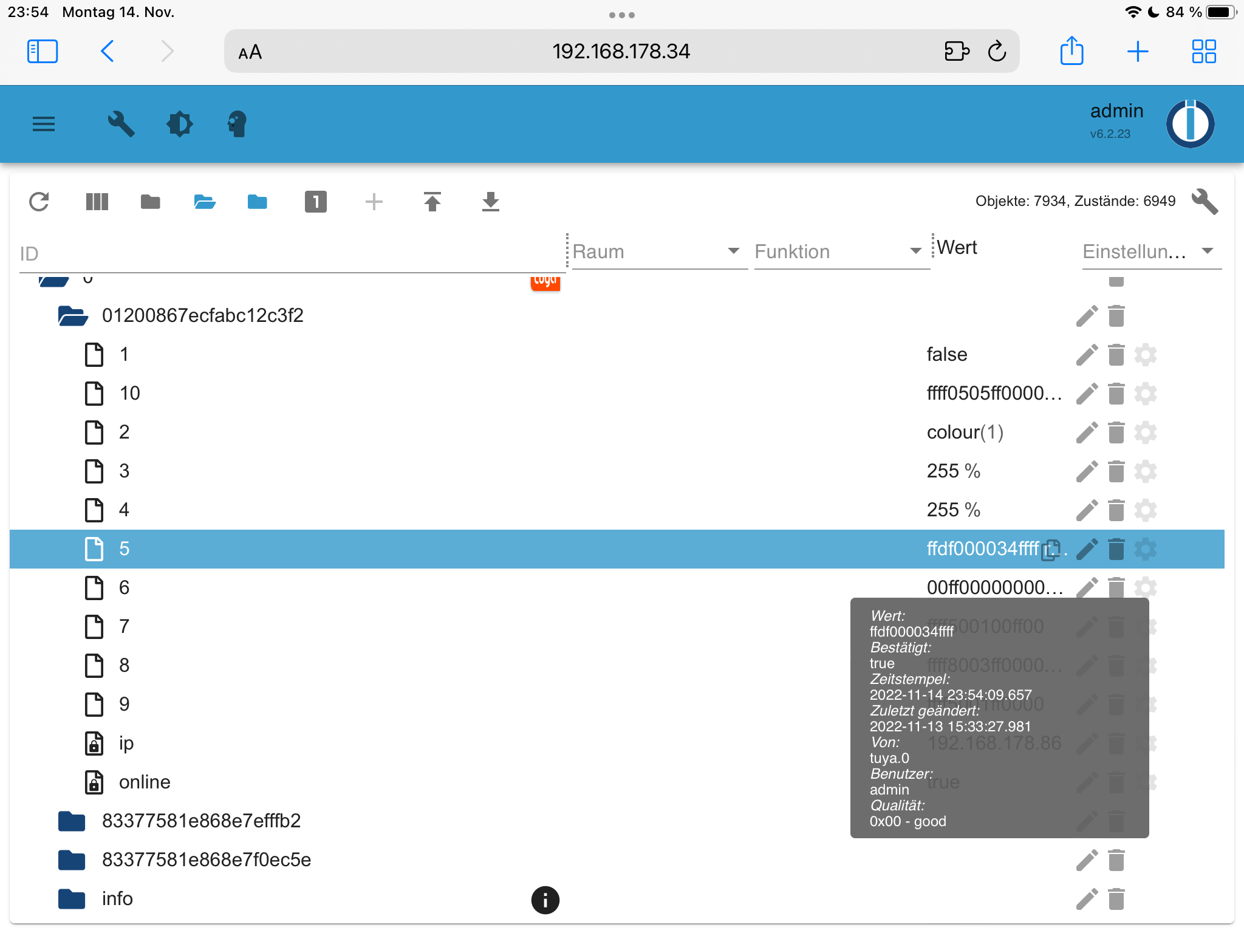The height and width of the screenshot is (933, 1244).
Task: Collapse all folders in object tree
Action: tap(150, 202)
